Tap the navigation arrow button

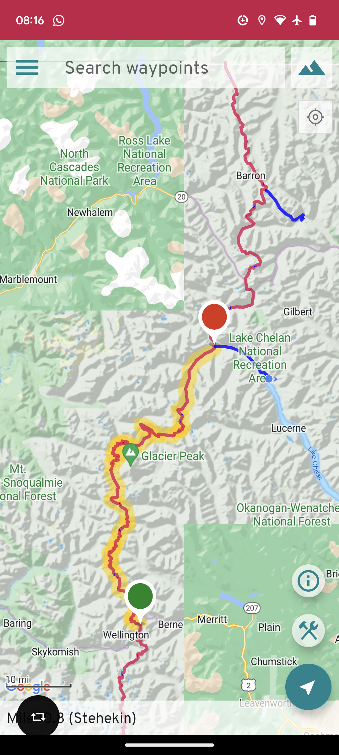tap(308, 687)
